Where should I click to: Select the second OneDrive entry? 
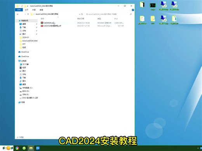25,57
